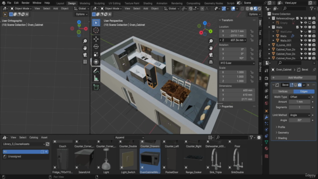Click zoom icon in perspective viewport
The height and width of the screenshot is (179, 318).
[x=211, y=41]
